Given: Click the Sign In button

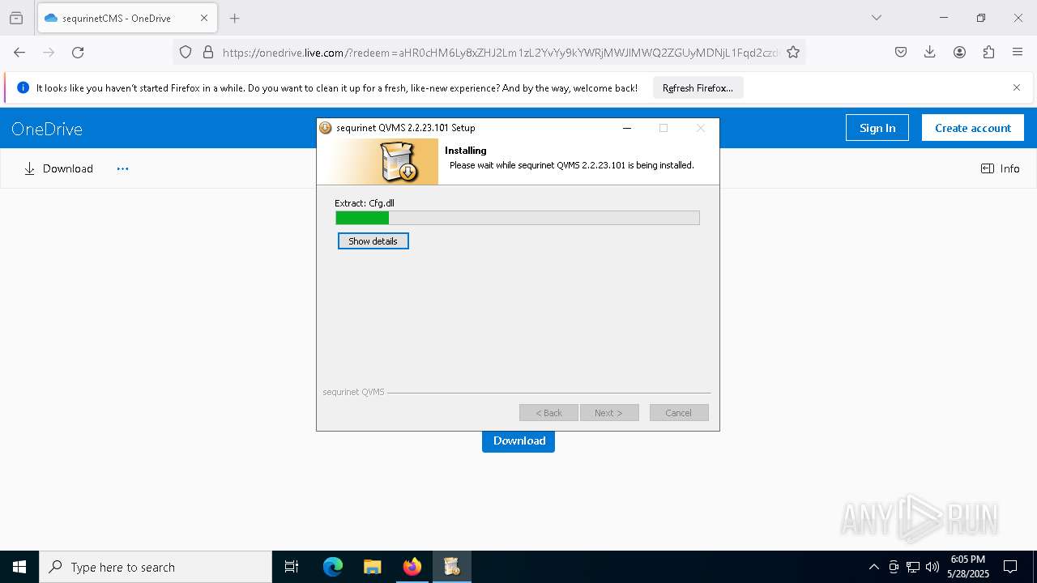Looking at the screenshot, I should [x=877, y=128].
